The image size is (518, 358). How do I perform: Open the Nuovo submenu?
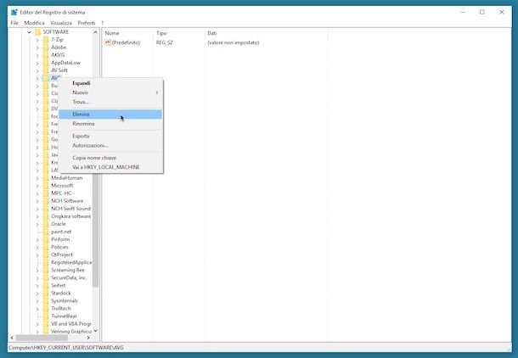[x=110, y=92]
